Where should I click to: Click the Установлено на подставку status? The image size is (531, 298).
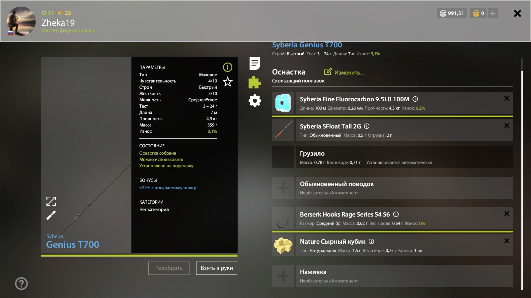(166, 166)
